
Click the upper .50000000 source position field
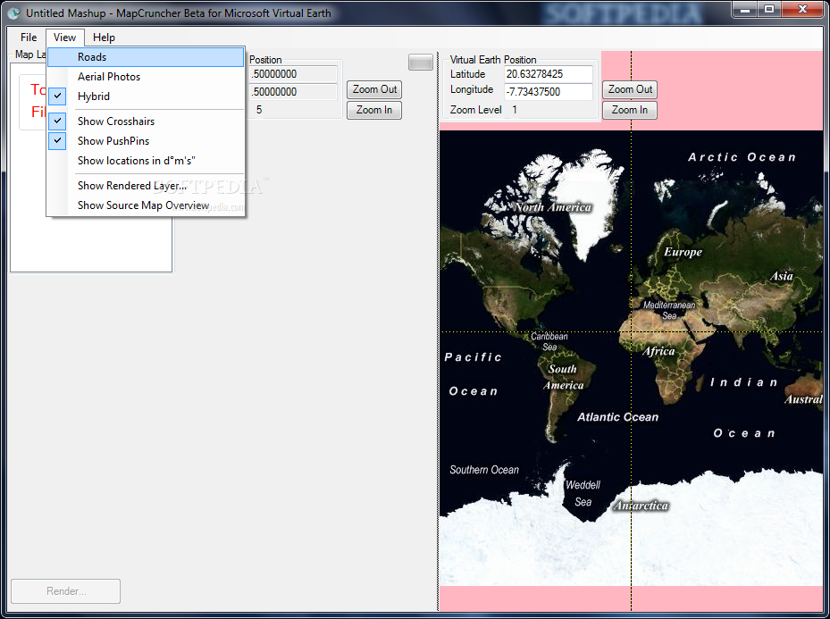(293, 74)
